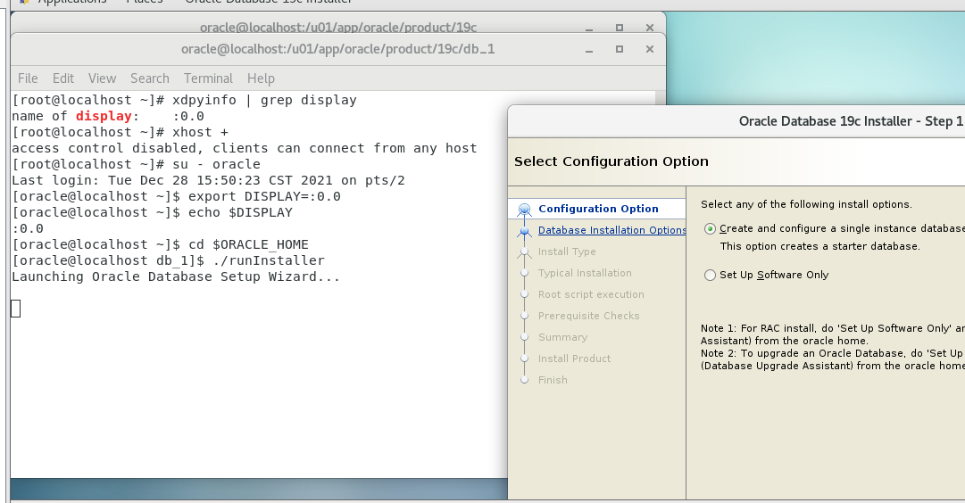This screenshot has height=503, width=965.
Task: Go to Database Installation Options step link
Action: [x=611, y=230]
